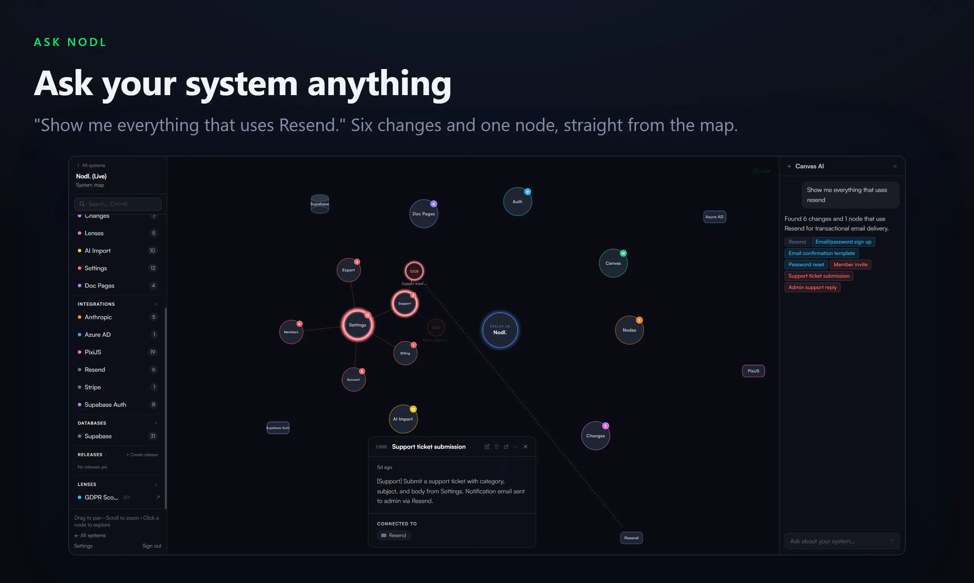
Task: Select Supabase Auth in sidebar
Action: (118, 405)
